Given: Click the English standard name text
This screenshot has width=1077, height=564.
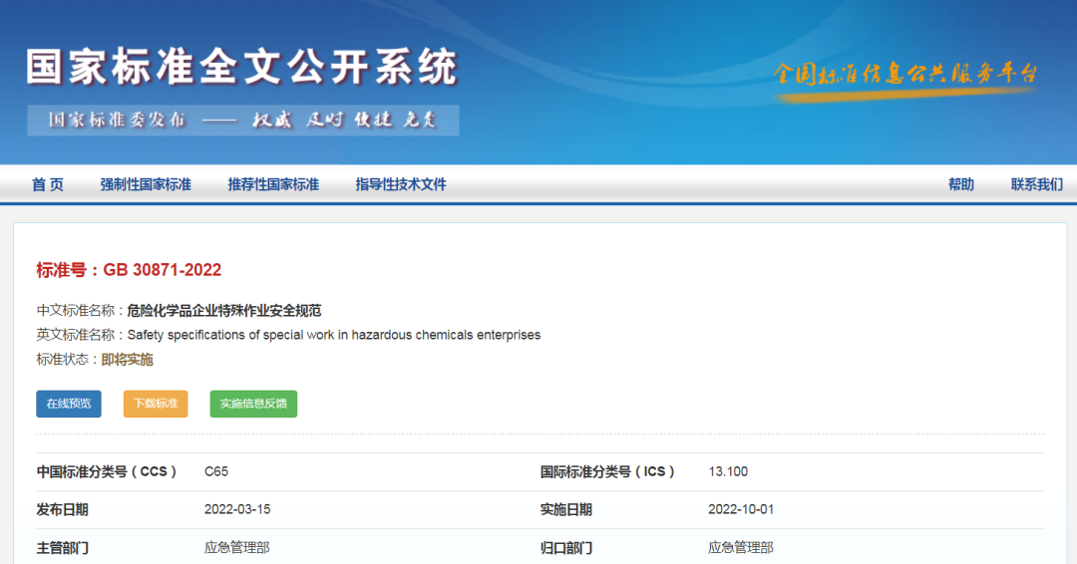Looking at the screenshot, I should click(x=334, y=335).
